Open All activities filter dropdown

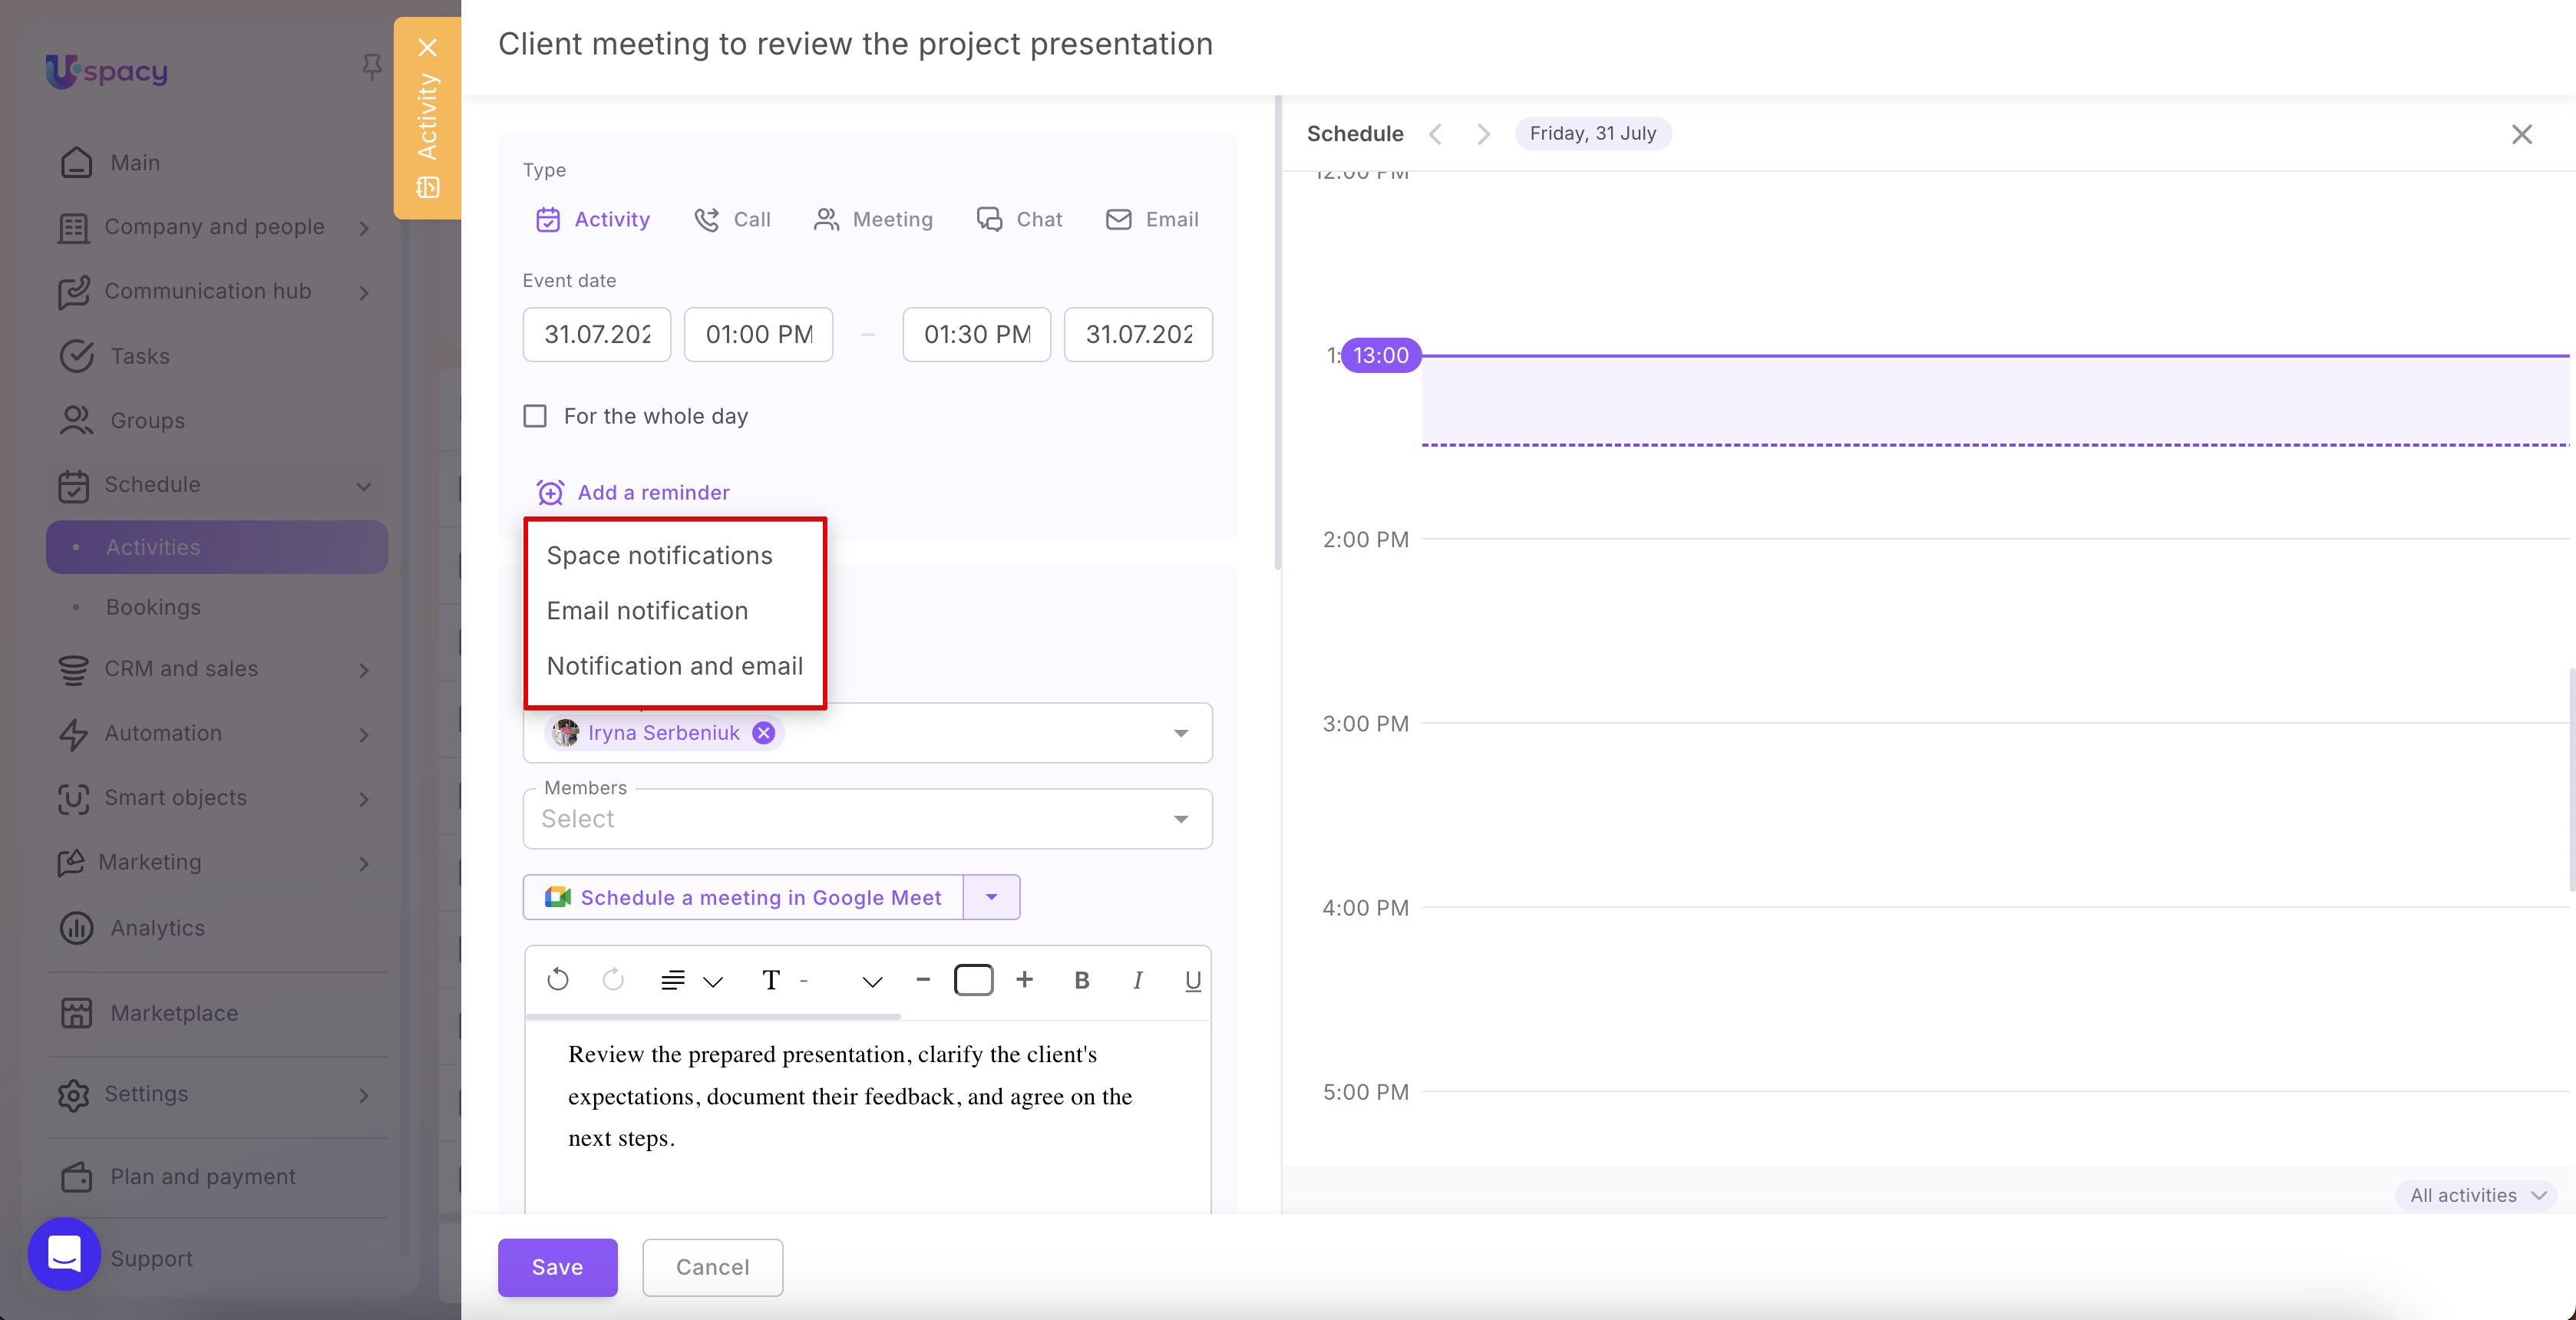pos(2477,1195)
